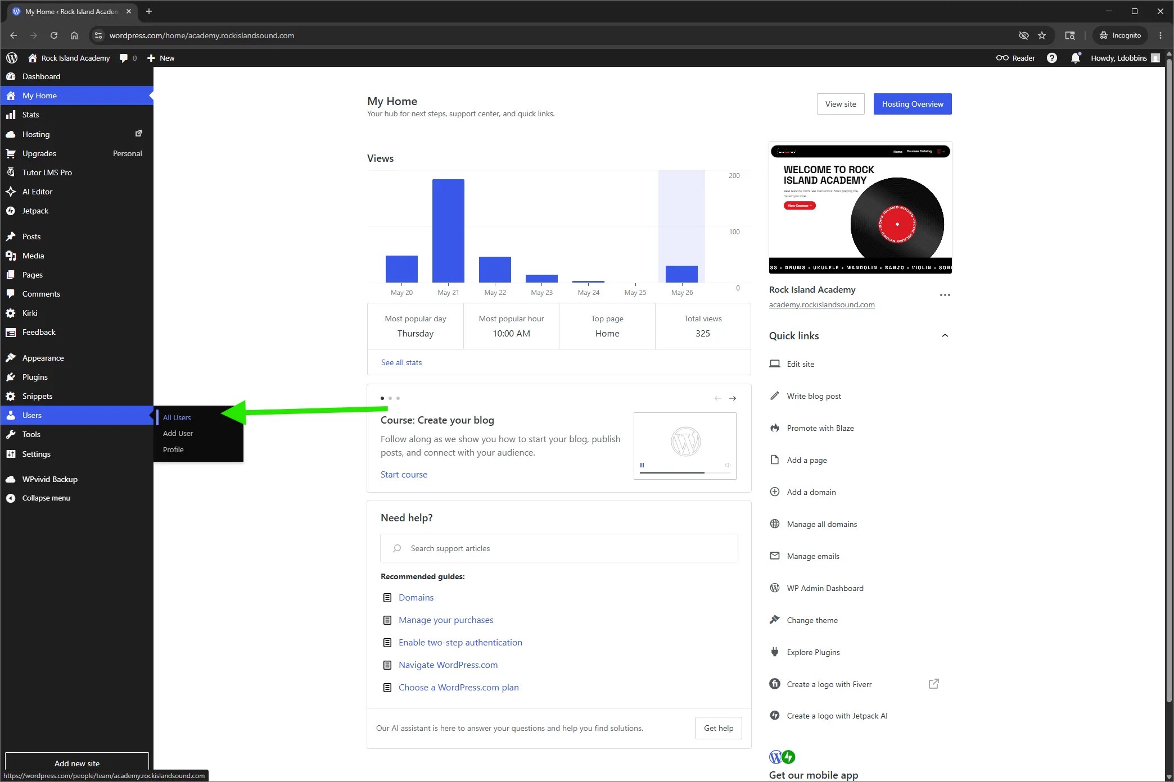Click the browser address bar
The width and height of the screenshot is (1174, 782).
coord(551,35)
